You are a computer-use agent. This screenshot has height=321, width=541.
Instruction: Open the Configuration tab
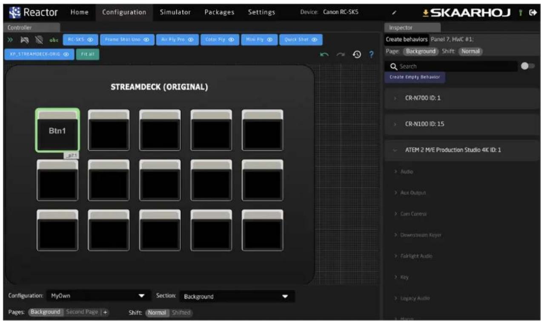pos(124,12)
